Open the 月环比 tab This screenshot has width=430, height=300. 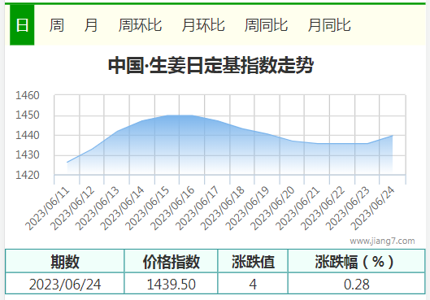pos(203,25)
